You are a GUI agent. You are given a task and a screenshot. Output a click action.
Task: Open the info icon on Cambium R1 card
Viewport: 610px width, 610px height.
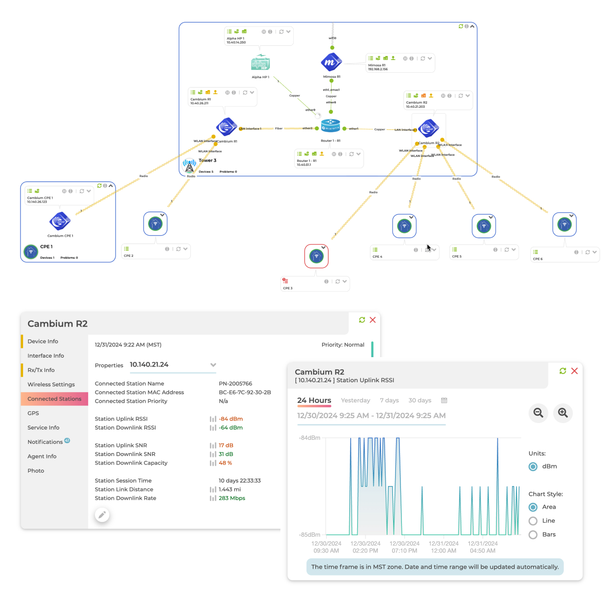coord(234,92)
